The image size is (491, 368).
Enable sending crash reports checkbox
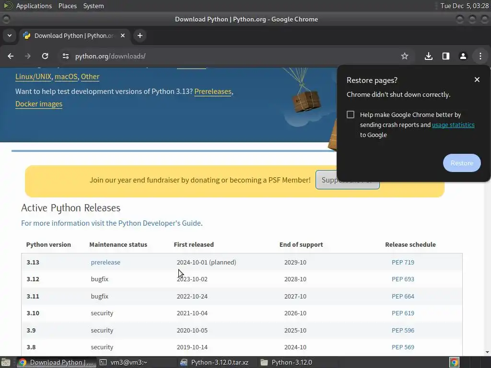(351, 115)
